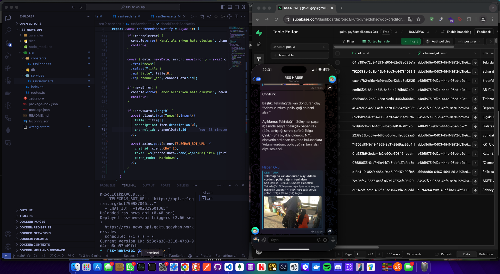Select the Table Editor icon in Supabase sidebar
Image resolution: width=500 pixels, height=274 pixels.
click(259, 59)
